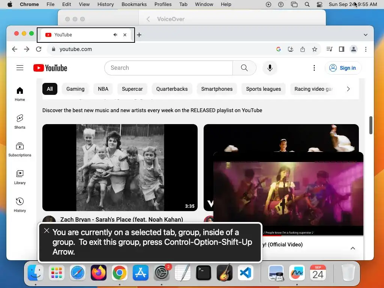
Task: Select the Supercar filter chip
Action: (x=132, y=89)
